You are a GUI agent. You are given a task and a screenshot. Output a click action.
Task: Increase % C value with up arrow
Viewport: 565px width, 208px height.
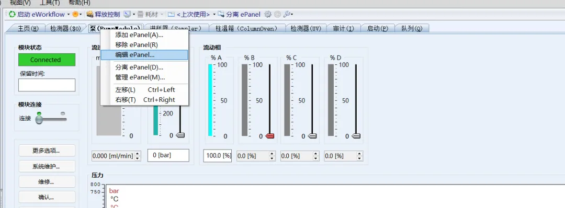point(316,154)
